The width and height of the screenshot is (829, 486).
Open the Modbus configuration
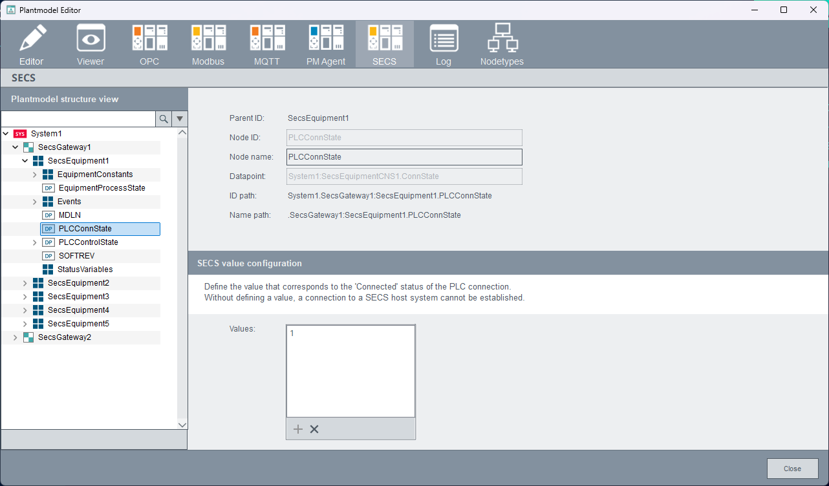coord(208,44)
